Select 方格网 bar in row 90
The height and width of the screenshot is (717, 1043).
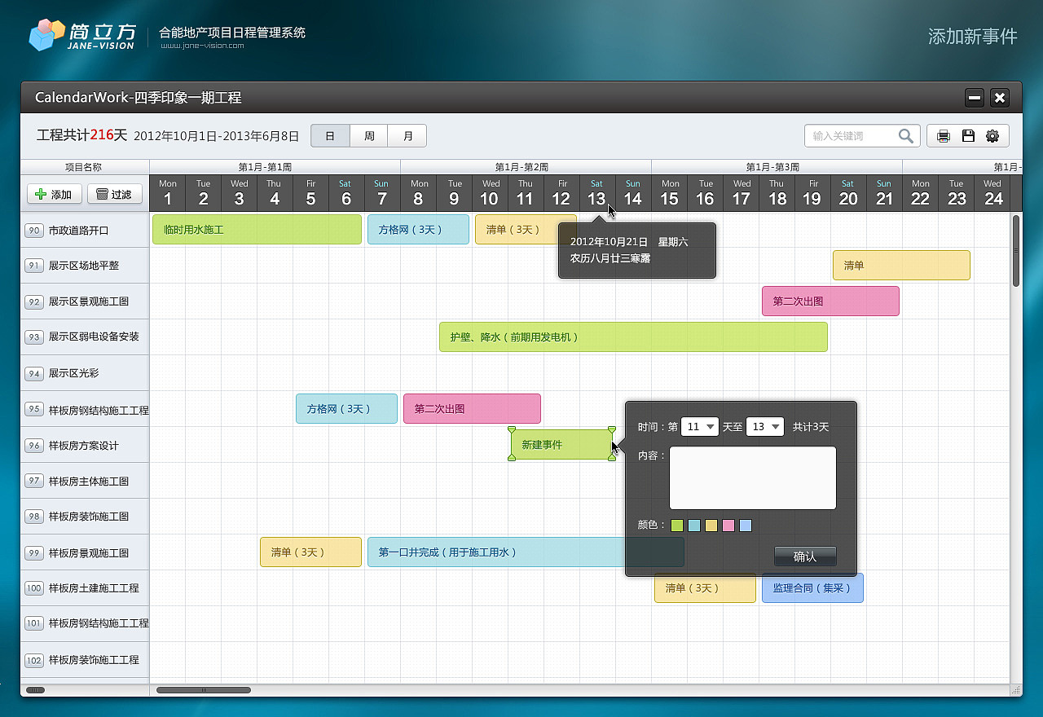coord(418,230)
